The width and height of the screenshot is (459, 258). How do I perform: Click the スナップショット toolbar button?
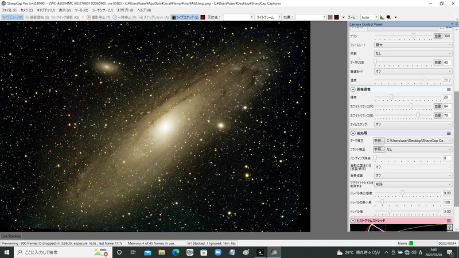pyautogui.click(x=154, y=17)
